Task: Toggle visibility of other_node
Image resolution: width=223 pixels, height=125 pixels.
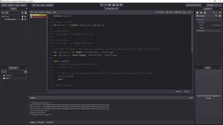Action: click(x=25, y=19)
